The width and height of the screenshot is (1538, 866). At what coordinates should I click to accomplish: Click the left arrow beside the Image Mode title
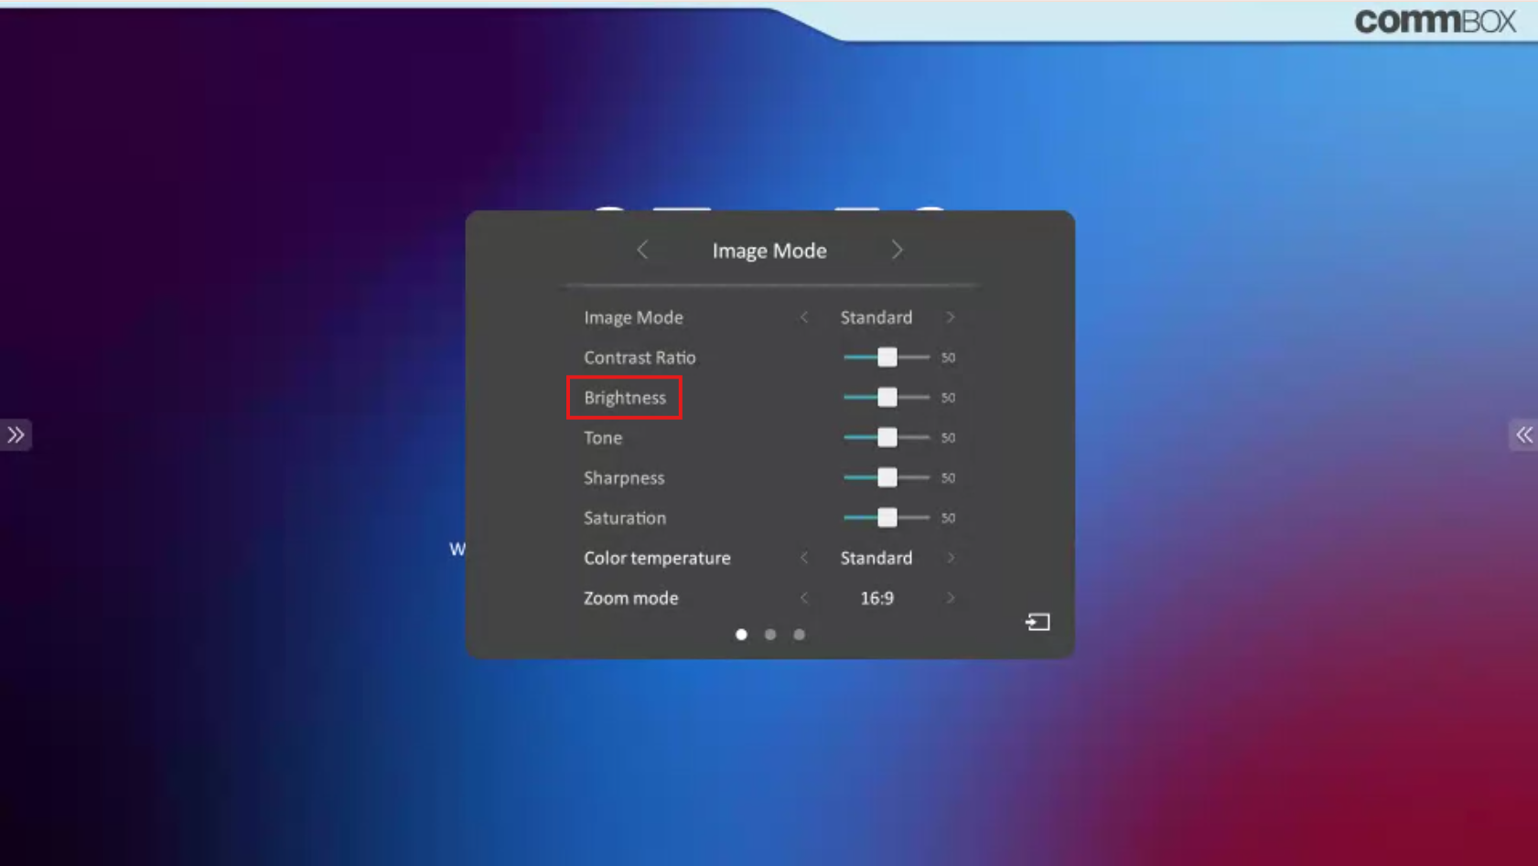click(x=642, y=250)
